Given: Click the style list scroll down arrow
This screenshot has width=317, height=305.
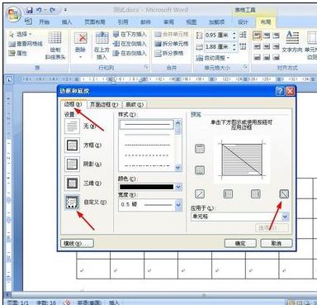Looking at the screenshot, I should [x=178, y=167].
